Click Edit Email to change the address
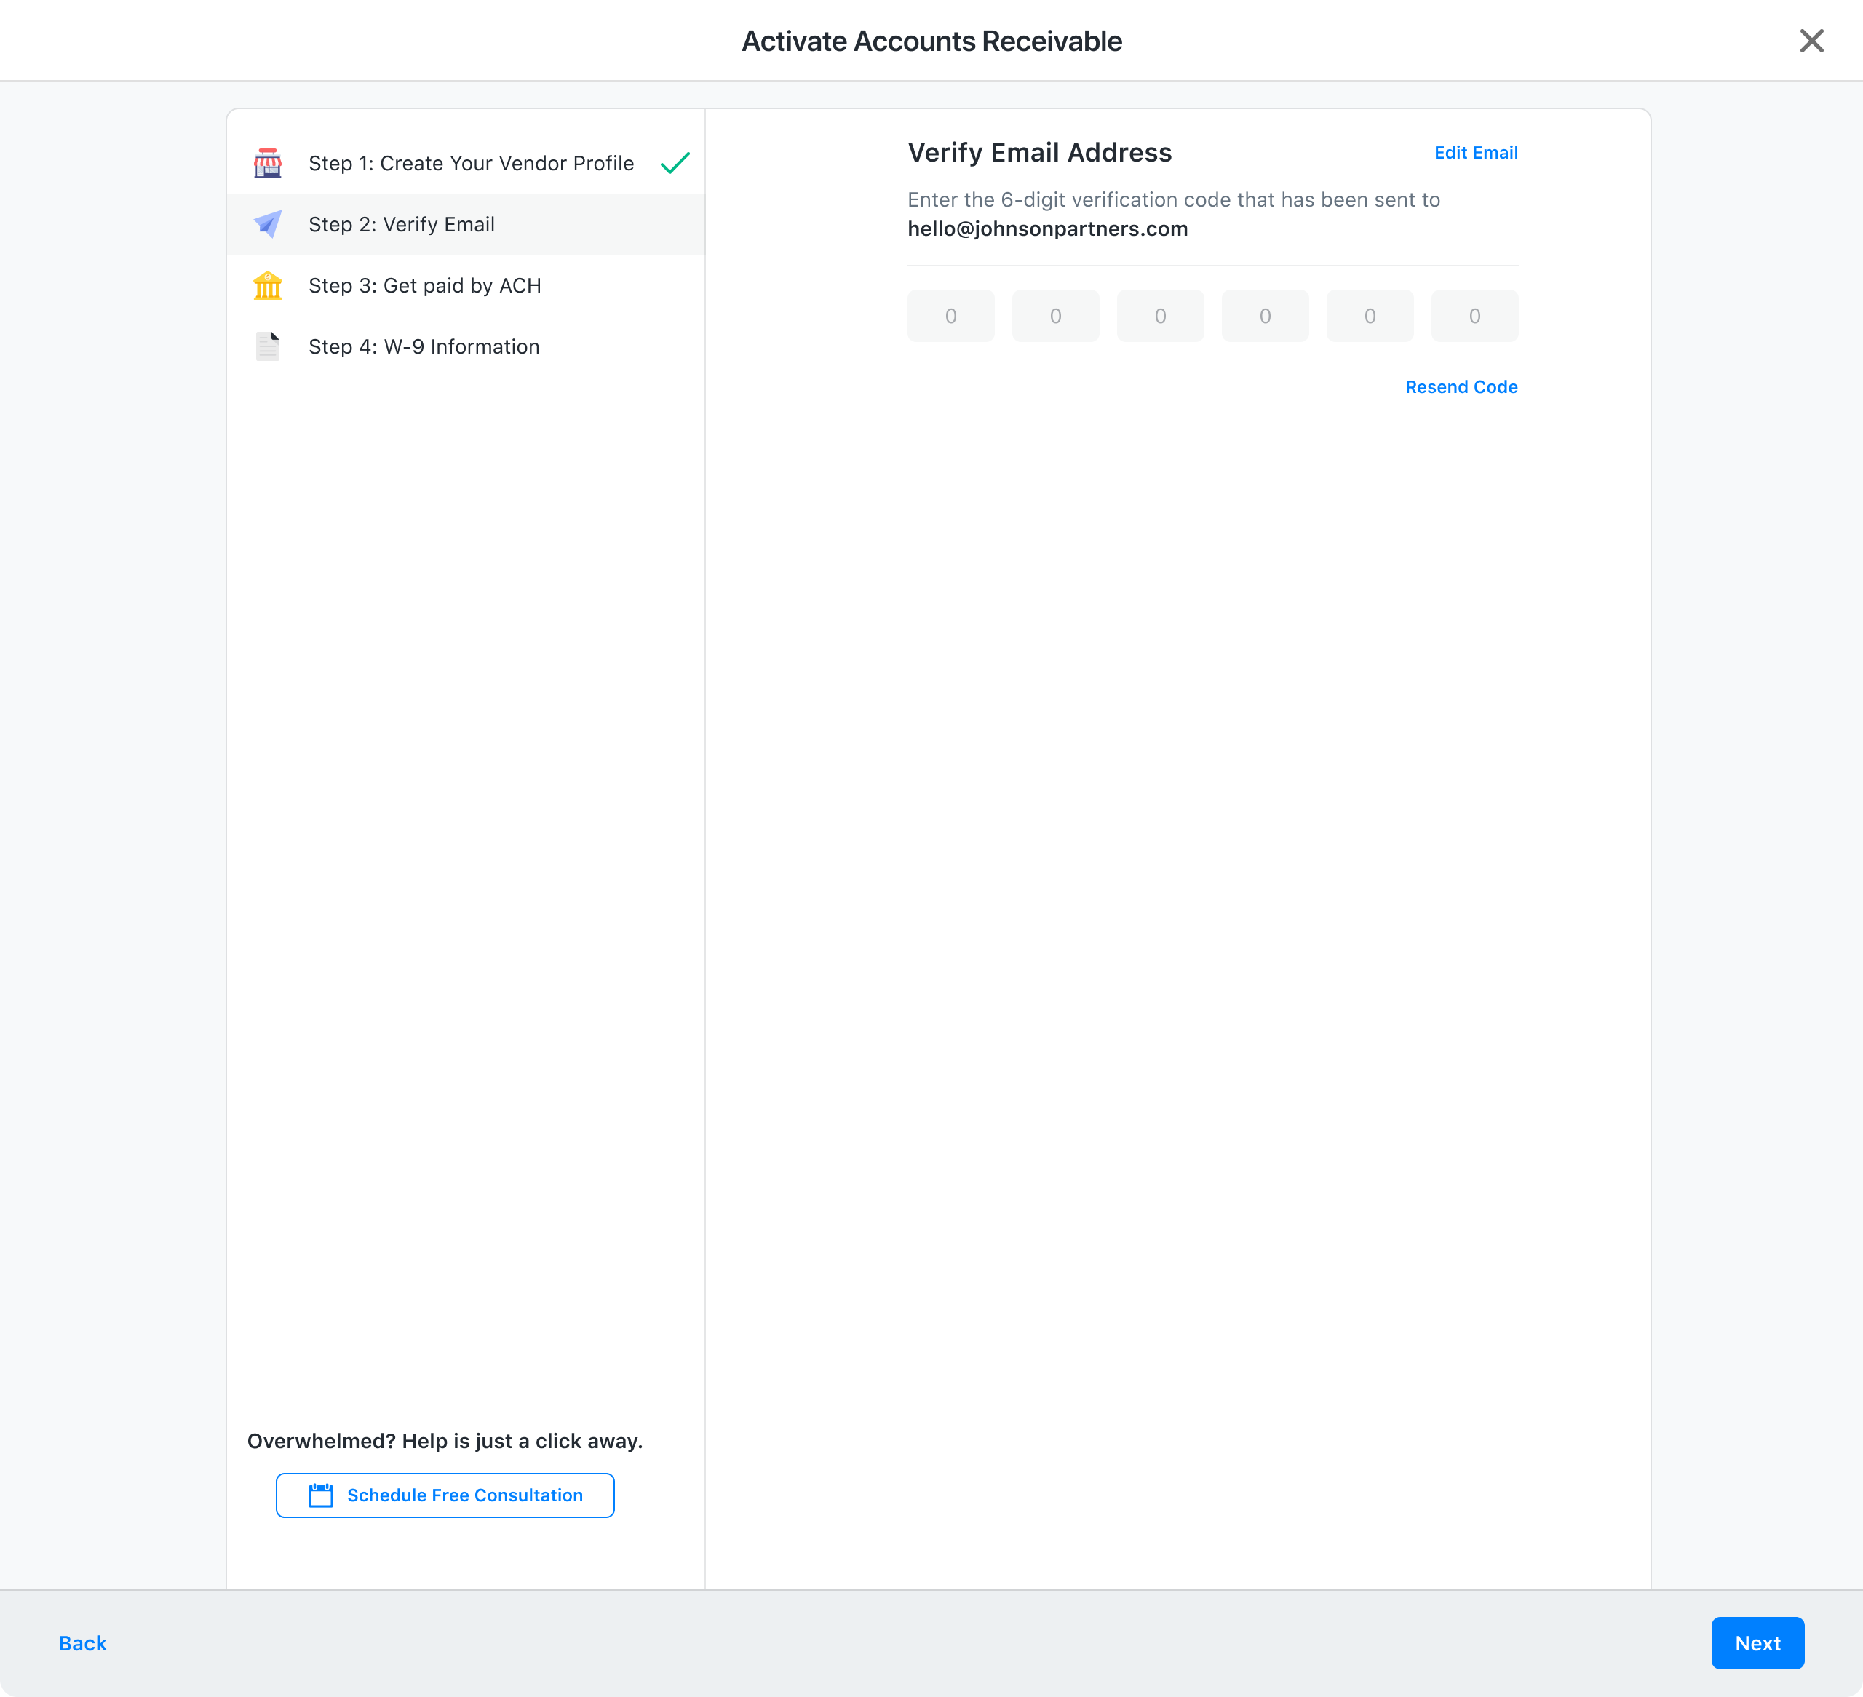This screenshot has width=1863, height=1697. 1476,153
